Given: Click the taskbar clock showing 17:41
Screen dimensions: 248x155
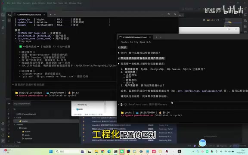Looking at the screenshot, I should [x=241, y=152].
